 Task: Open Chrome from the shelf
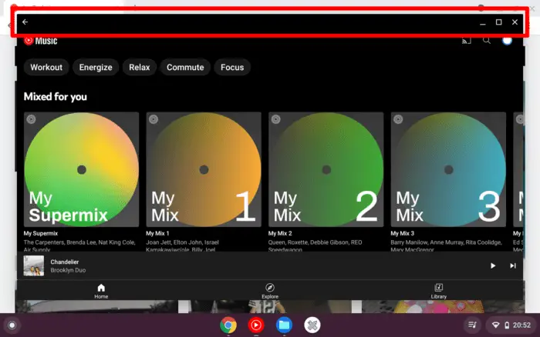point(228,325)
